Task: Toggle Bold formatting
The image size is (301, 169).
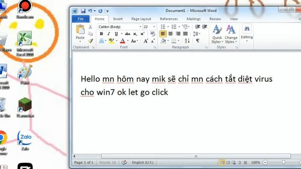Action: click(x=102, y=34)
